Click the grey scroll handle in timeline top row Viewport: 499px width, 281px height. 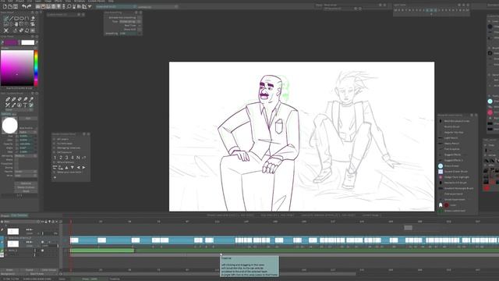click(x=409, y=227)
